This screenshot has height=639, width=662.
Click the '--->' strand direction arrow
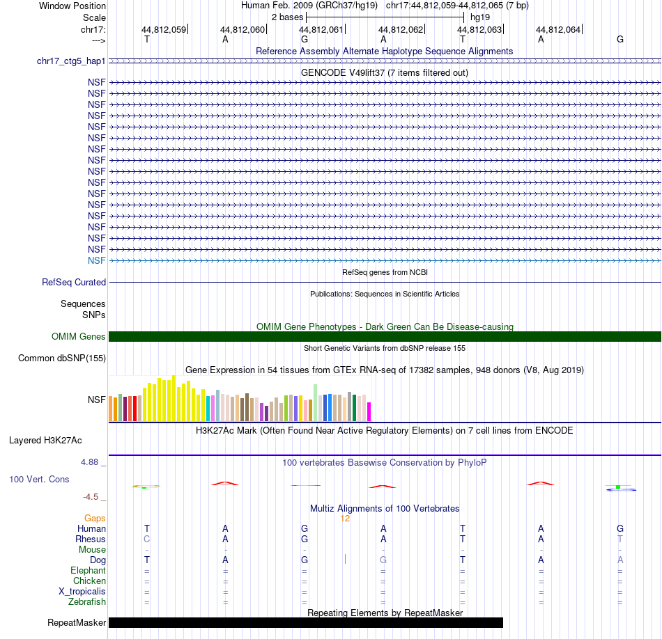98,40
